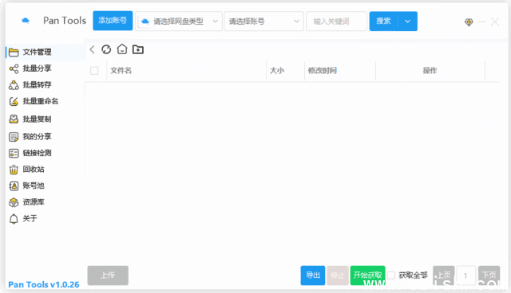
Task: Toggle the select-all checkbox in table header
Action: pyautogui.click(x=94, y=71)
